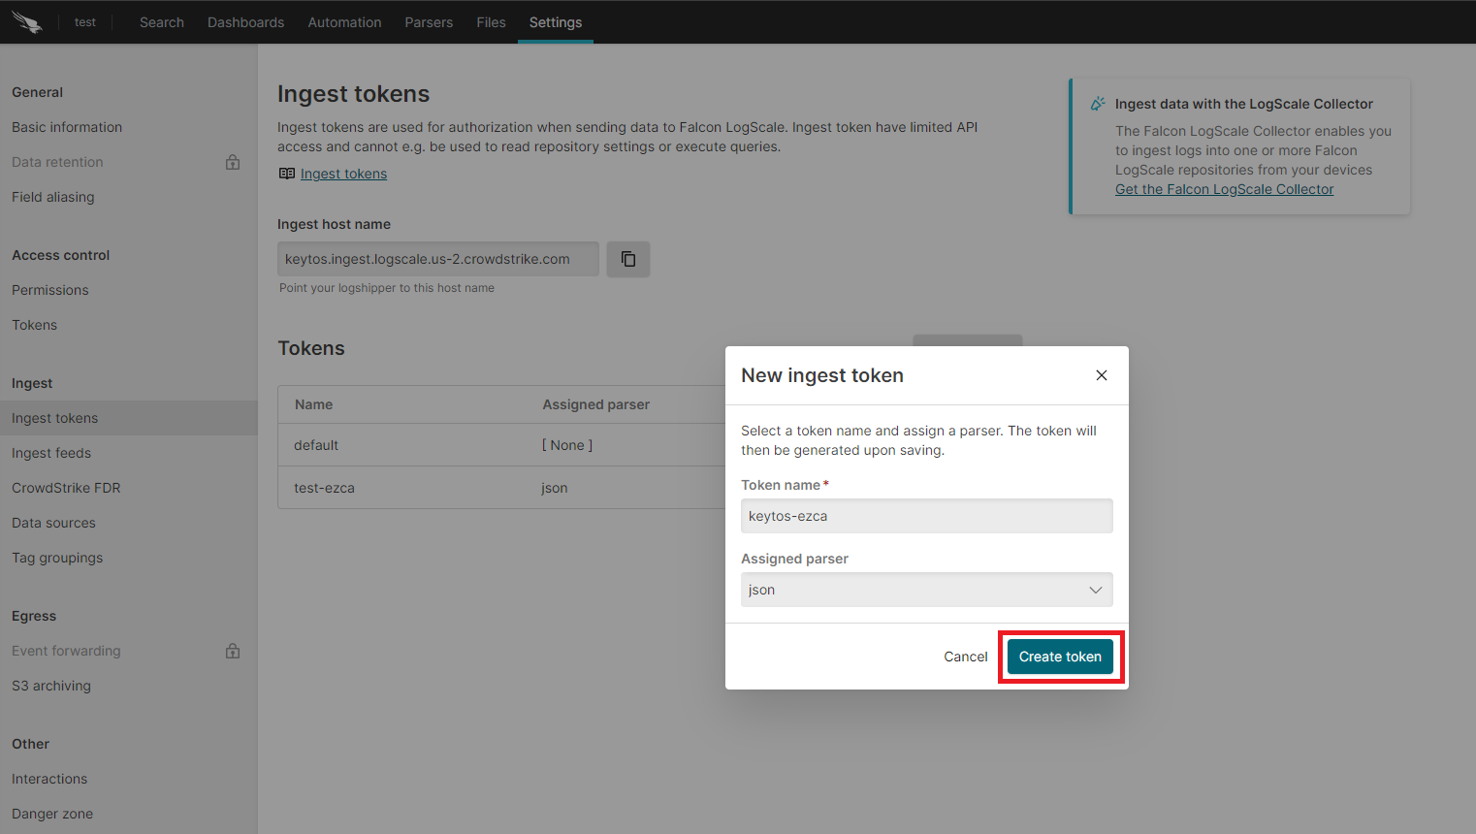Copy the ingest host name

pyautogui.click(x=628, y=259)
